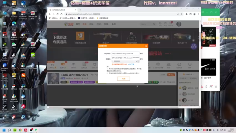Select the orange highlighted Douyu navigation item
Screen dimensions: 236x133
pos(84,24)
